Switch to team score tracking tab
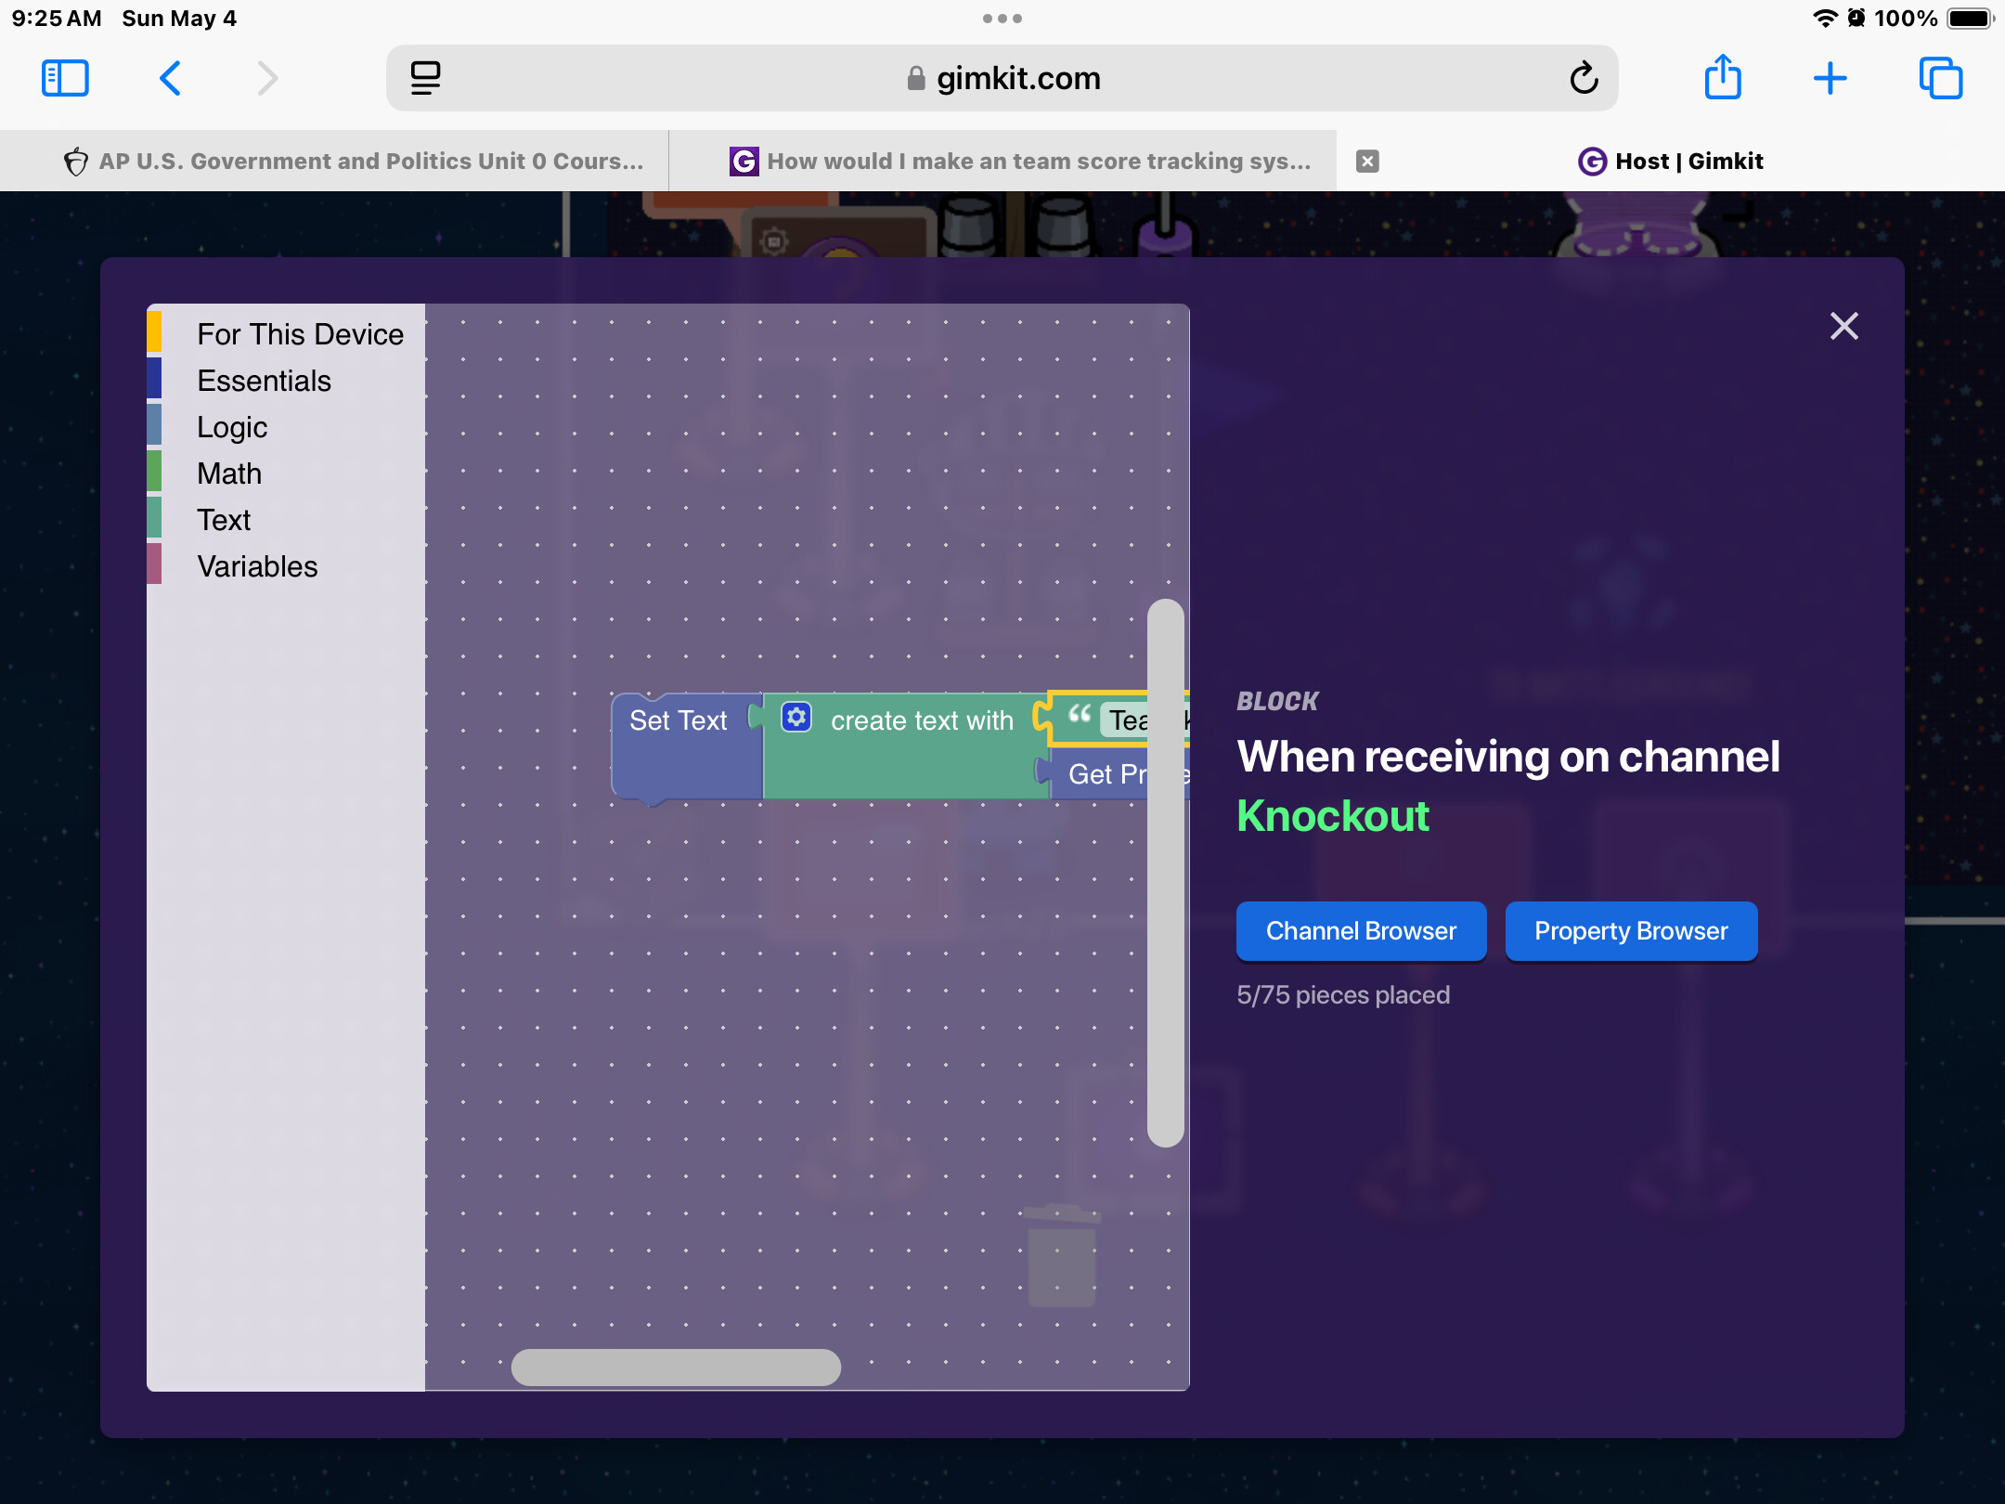Image resolution: width=2005 pixels, height=1504 pixels. pyautogui.click(x=1021, y=162)
